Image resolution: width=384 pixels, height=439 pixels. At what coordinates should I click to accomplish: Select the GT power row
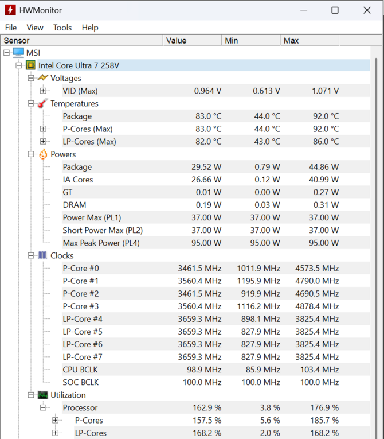pos(215,192)
